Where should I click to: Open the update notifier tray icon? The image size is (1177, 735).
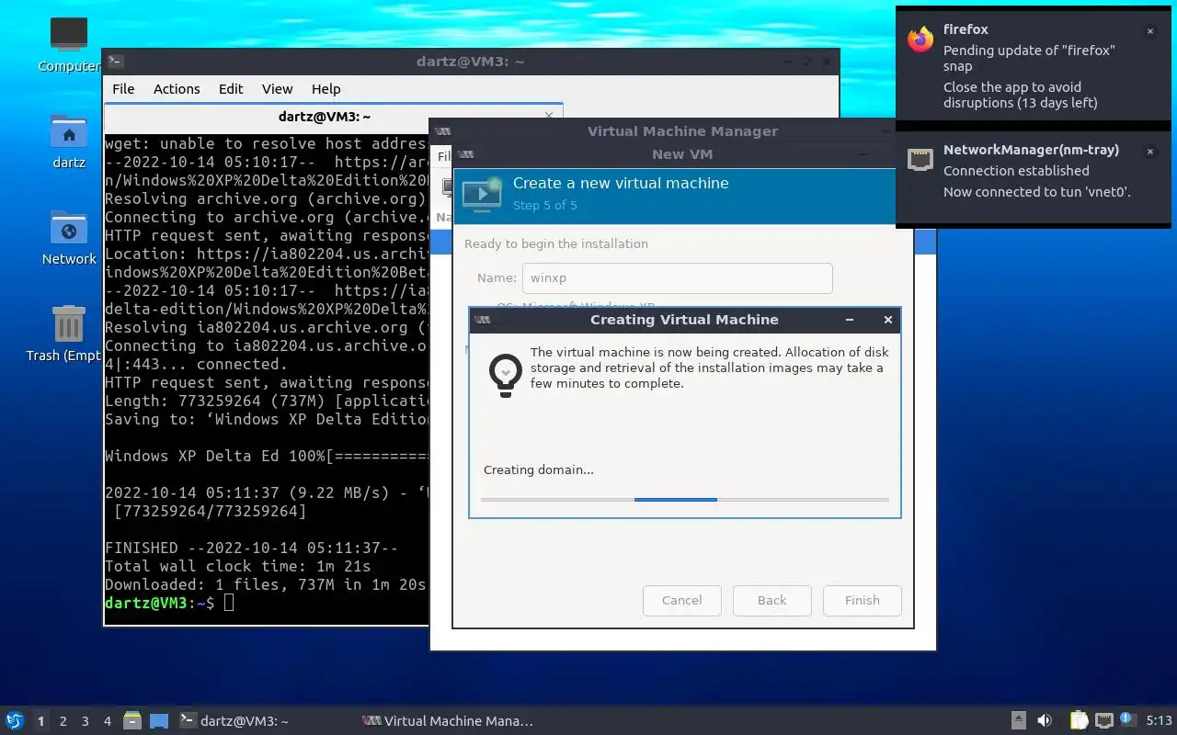pos(1126,719)
